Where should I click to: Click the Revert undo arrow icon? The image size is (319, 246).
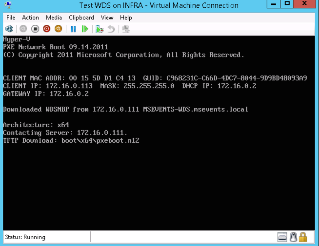point(111,29)
